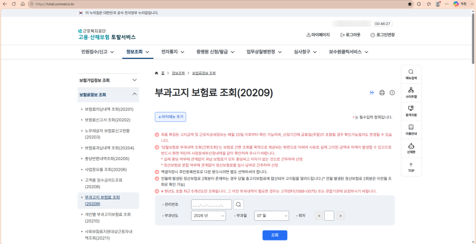Screen dimensions: 476x244
Task: Open 사회보험료지원대상근로자내역조회(20211)
Action: [108, 234]
